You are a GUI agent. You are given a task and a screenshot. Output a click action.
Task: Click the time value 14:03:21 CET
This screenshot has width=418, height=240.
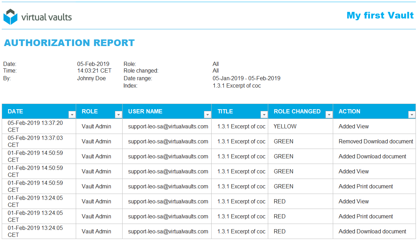tap(94, 70)
